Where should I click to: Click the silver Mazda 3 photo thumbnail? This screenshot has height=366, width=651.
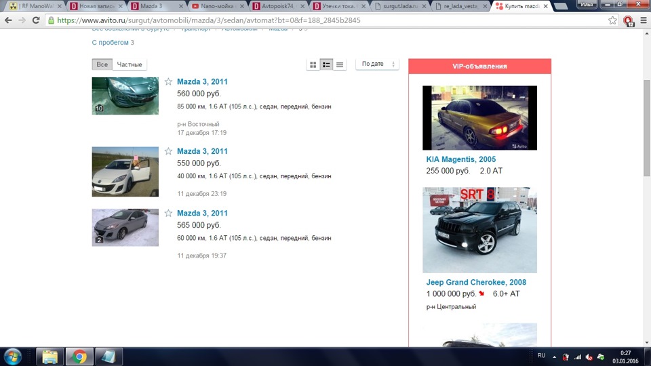[x=125, y=228]
